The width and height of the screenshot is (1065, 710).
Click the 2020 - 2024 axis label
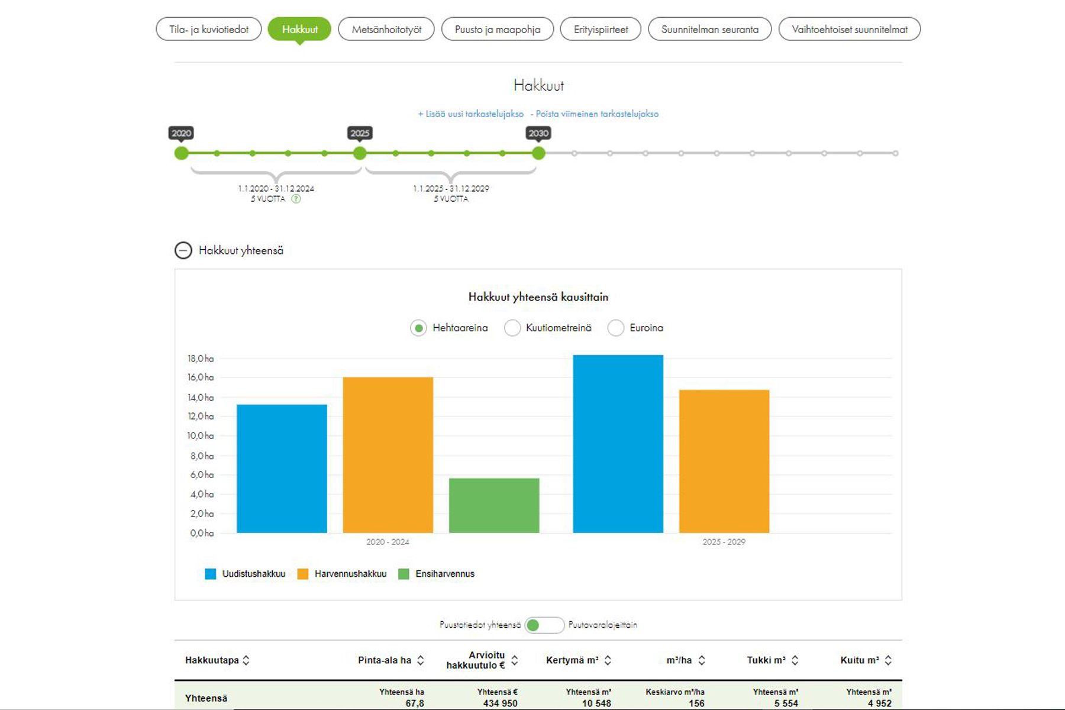388,542
